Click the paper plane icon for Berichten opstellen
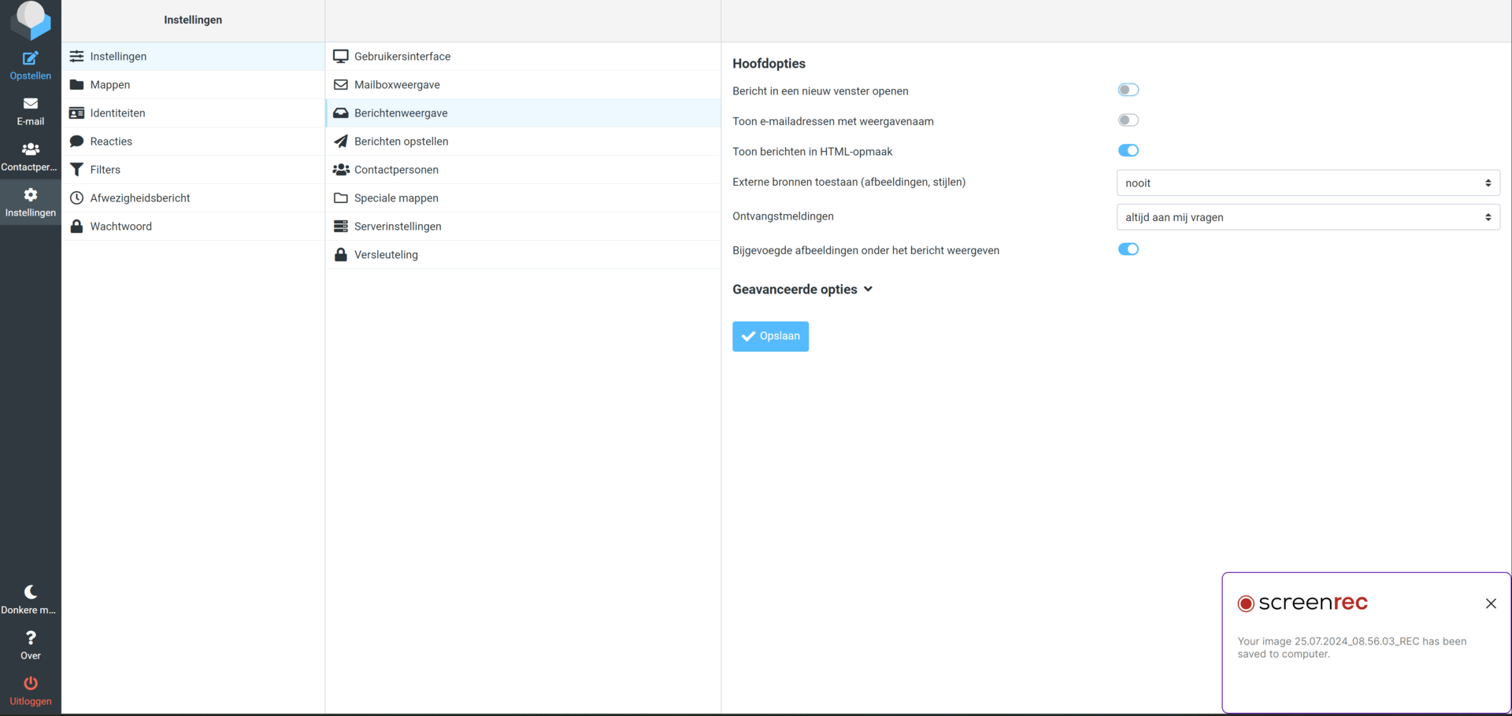This screenshot has height=716, width=1512. click(x=340, y=142)
